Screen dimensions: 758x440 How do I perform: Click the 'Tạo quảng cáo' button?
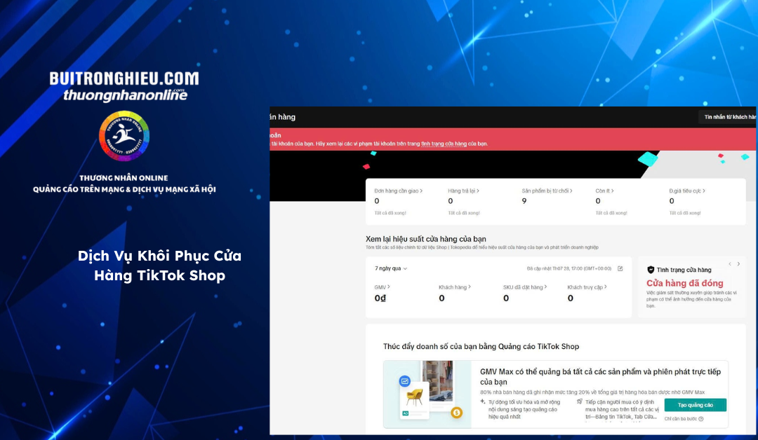[x=695, y=405]
